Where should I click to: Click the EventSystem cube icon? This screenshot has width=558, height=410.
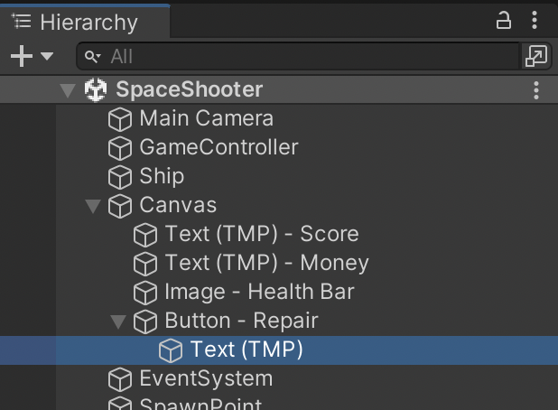(x=120, y=379)
